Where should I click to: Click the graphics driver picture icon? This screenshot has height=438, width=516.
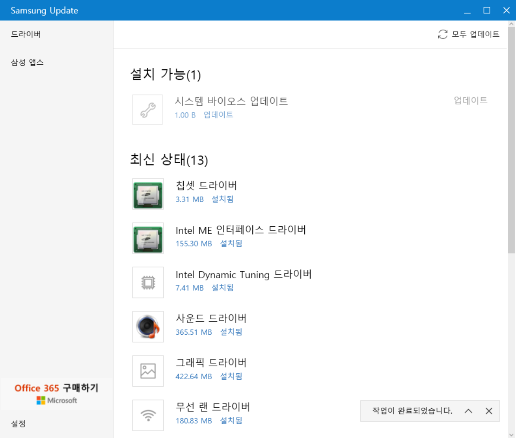pyautogui.click(x=148, y=371)
